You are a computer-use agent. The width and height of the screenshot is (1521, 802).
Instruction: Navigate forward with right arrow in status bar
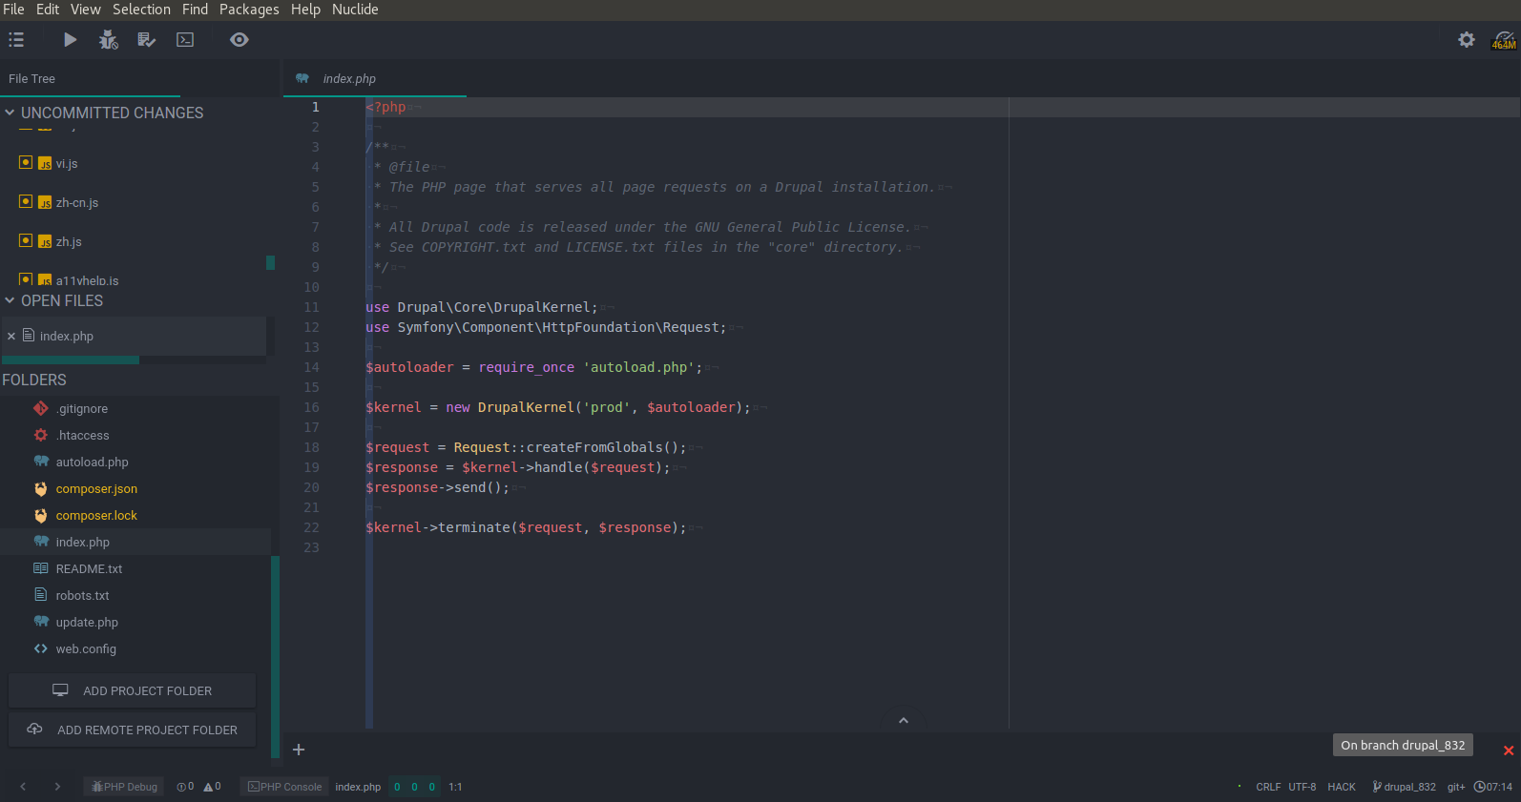tap(57, 787)
